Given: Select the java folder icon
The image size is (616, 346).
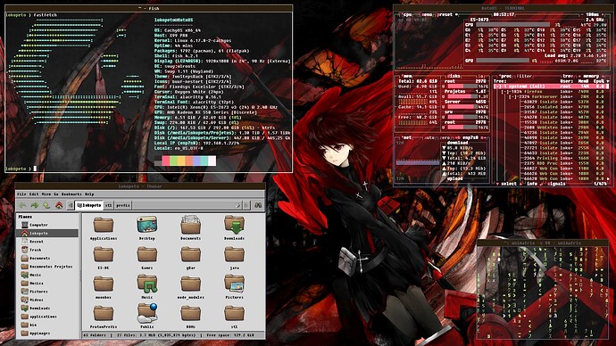Looking at the screenshot, I should pos(234,255).
